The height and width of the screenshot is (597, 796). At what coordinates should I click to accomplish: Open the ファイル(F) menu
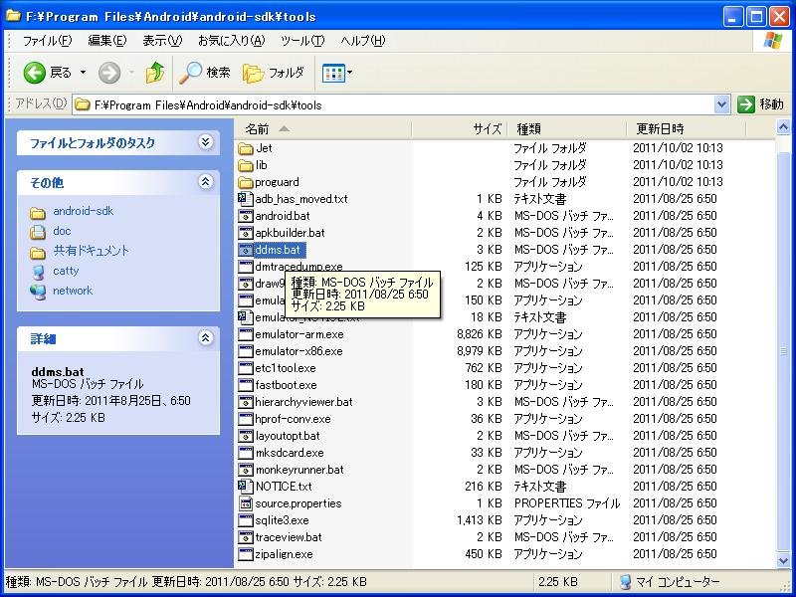pos(47,41)
